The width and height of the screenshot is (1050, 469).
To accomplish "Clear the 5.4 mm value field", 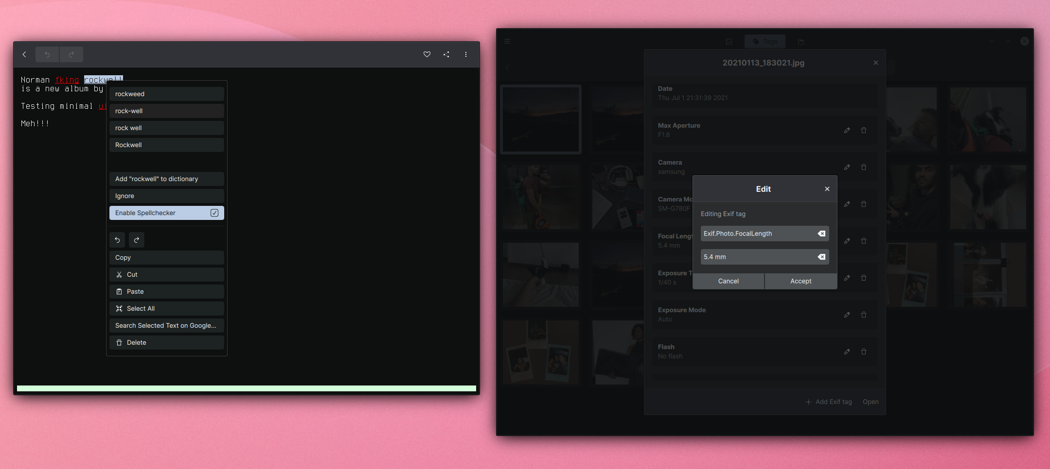I will tap(821, 257).
